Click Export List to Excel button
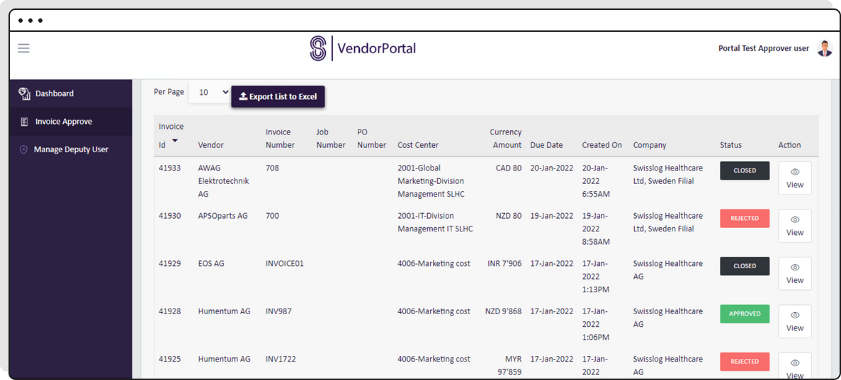 pyautogui.click(x=278, y=97)
